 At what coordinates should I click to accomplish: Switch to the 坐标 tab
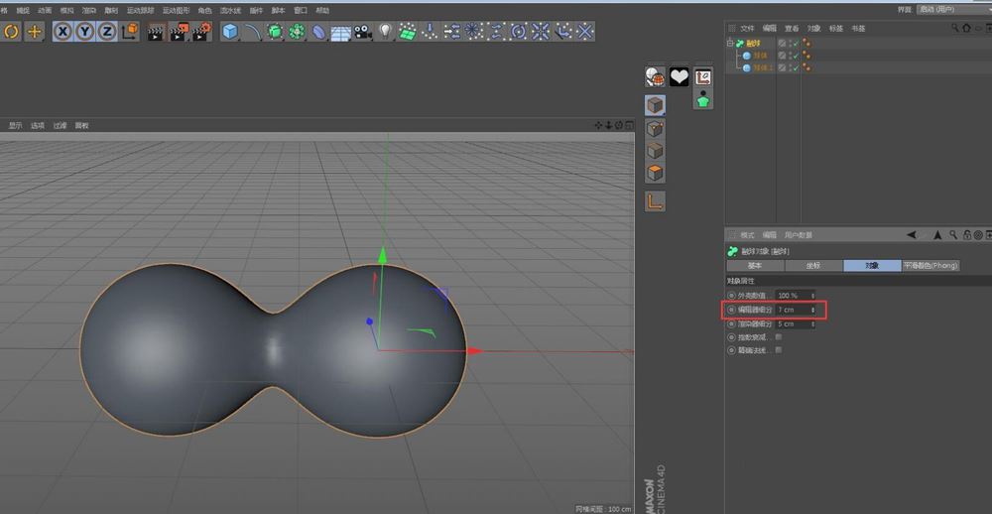tap(813, 266)
